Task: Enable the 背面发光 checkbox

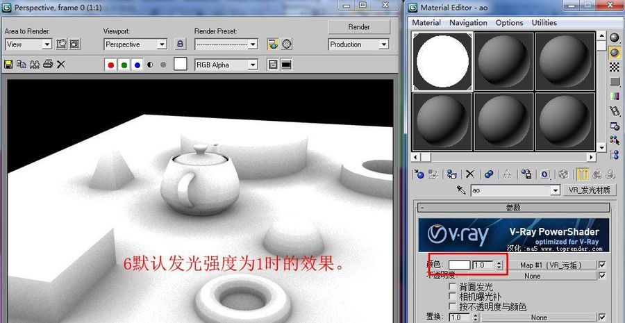Action: 452,286
